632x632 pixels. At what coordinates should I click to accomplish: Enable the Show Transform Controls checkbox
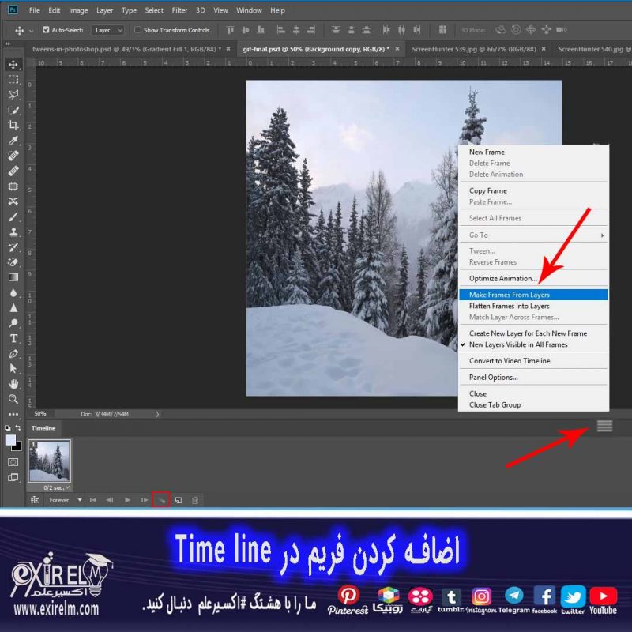137,30
